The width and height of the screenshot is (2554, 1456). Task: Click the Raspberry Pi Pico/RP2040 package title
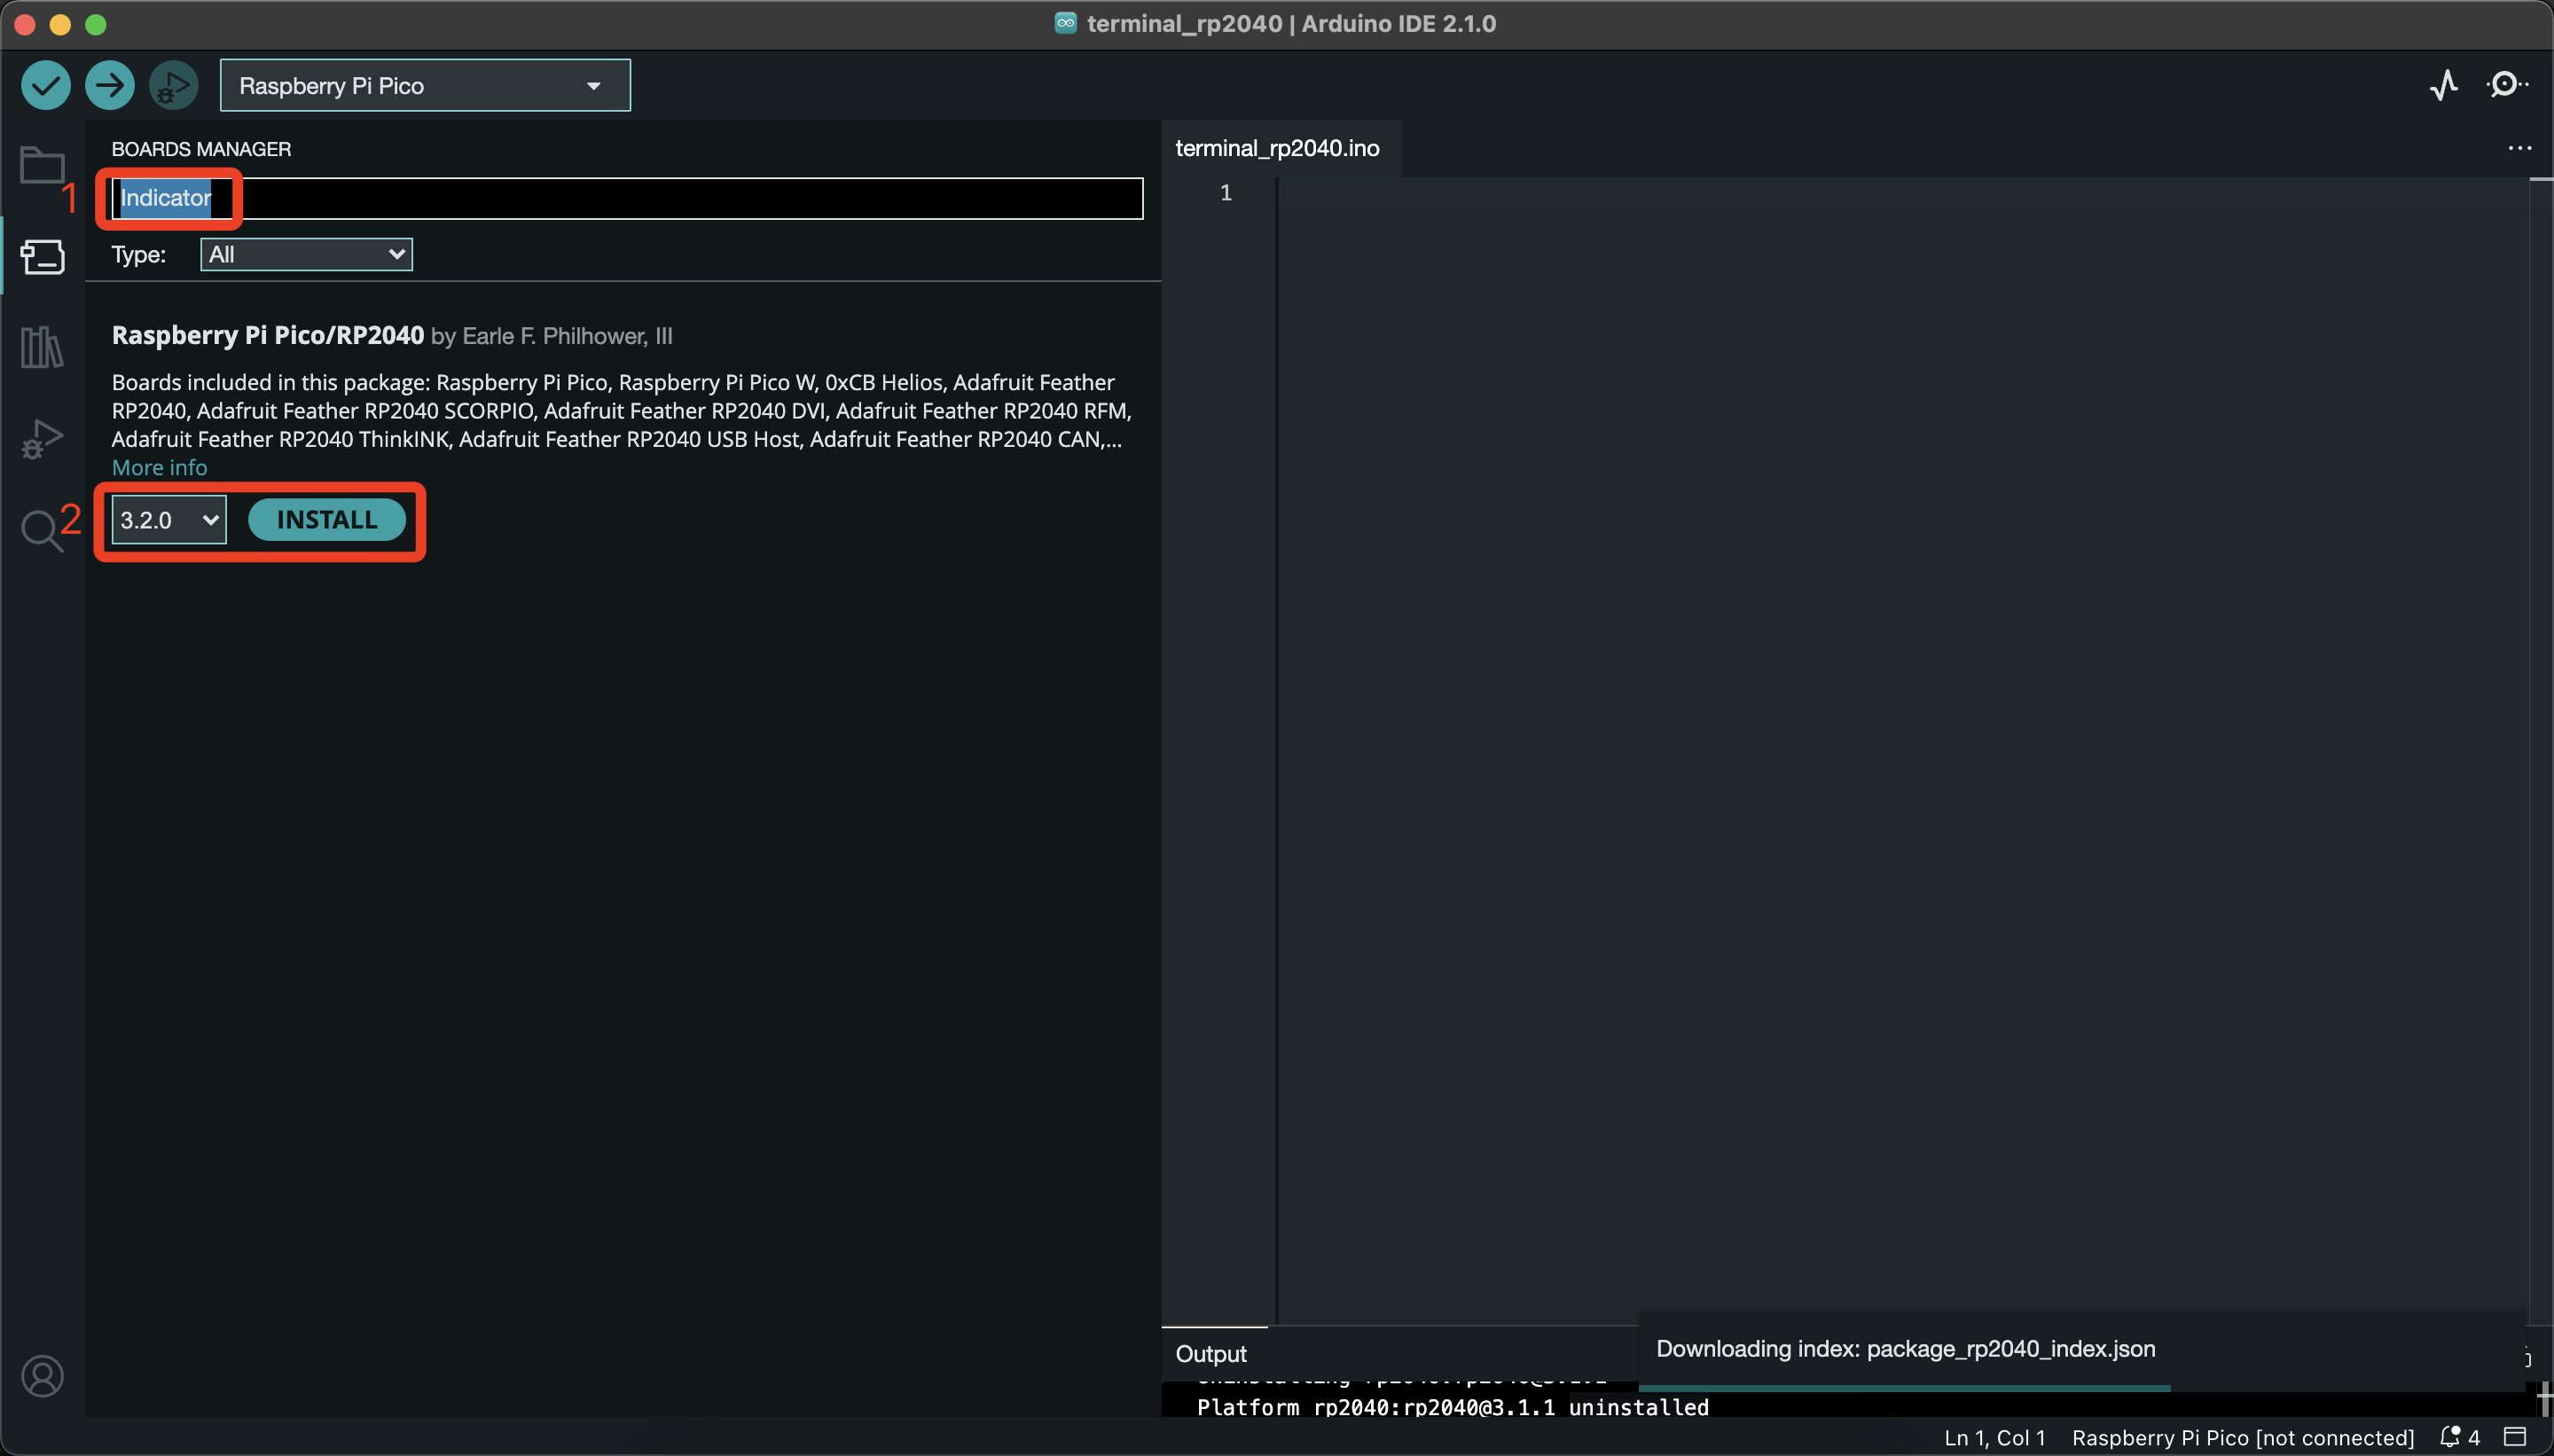tap(268, 335)
